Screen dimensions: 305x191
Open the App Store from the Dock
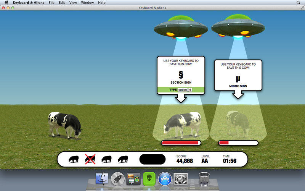(x=165, y=179)
